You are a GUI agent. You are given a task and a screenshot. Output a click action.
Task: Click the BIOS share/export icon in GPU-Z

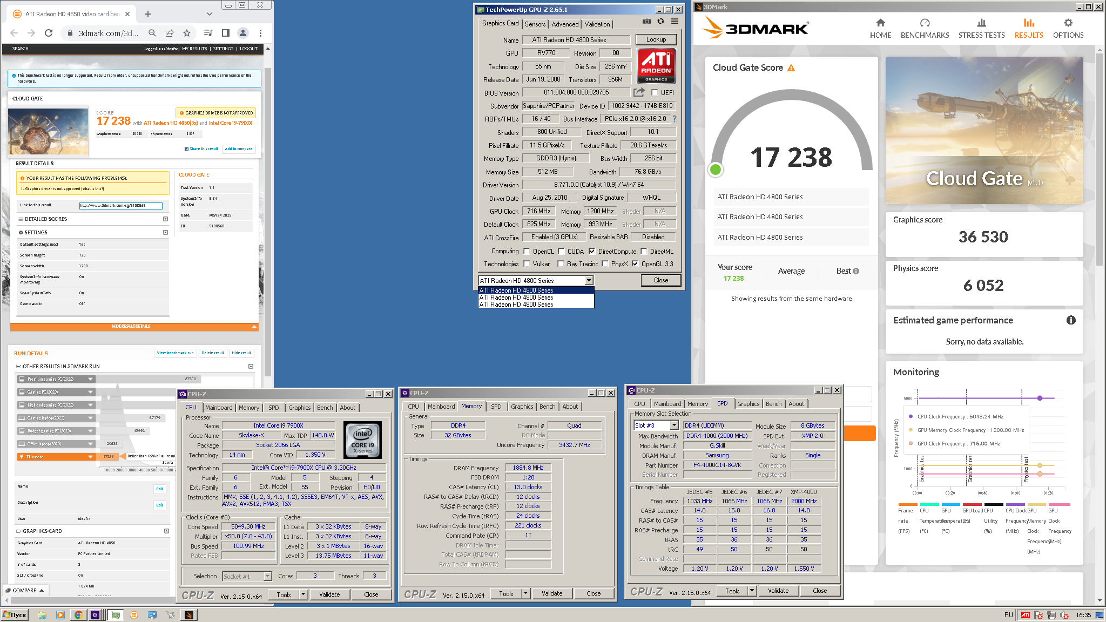(x=639, y=92)
